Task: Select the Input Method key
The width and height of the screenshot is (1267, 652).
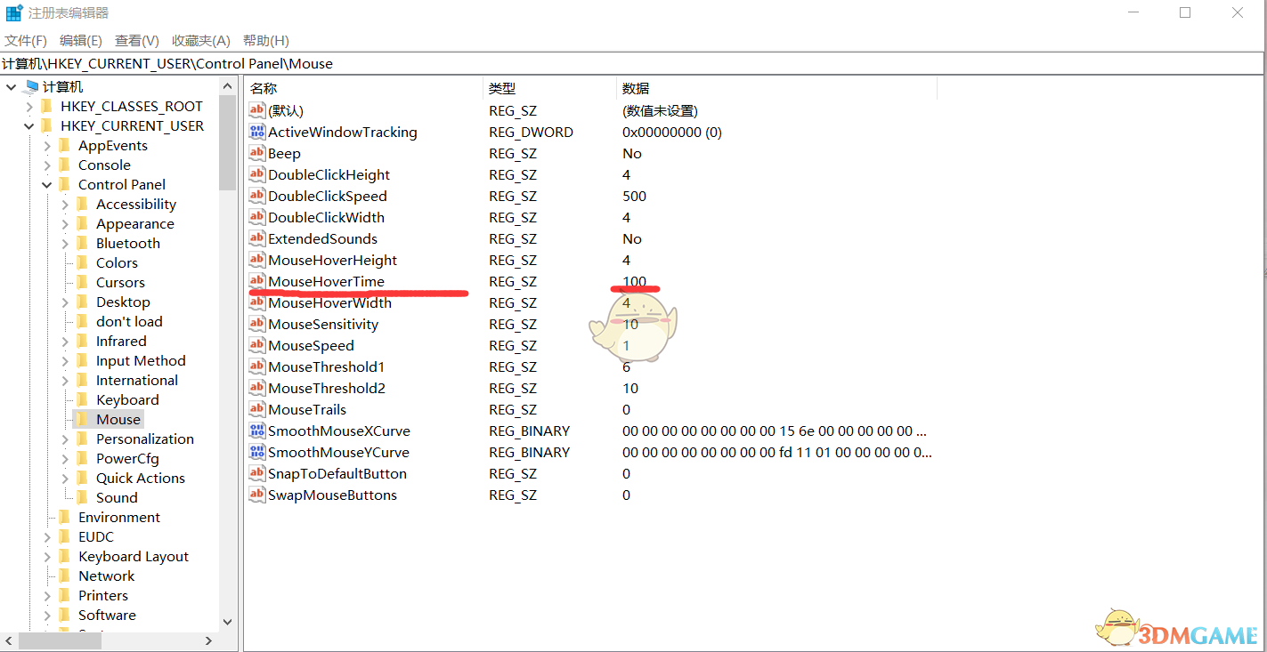Action: pos(141,360)
